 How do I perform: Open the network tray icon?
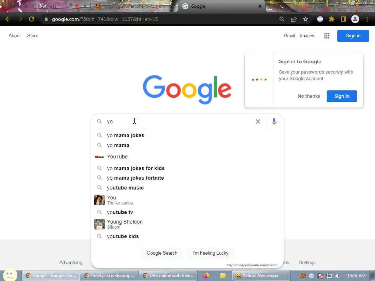(329, 276)
